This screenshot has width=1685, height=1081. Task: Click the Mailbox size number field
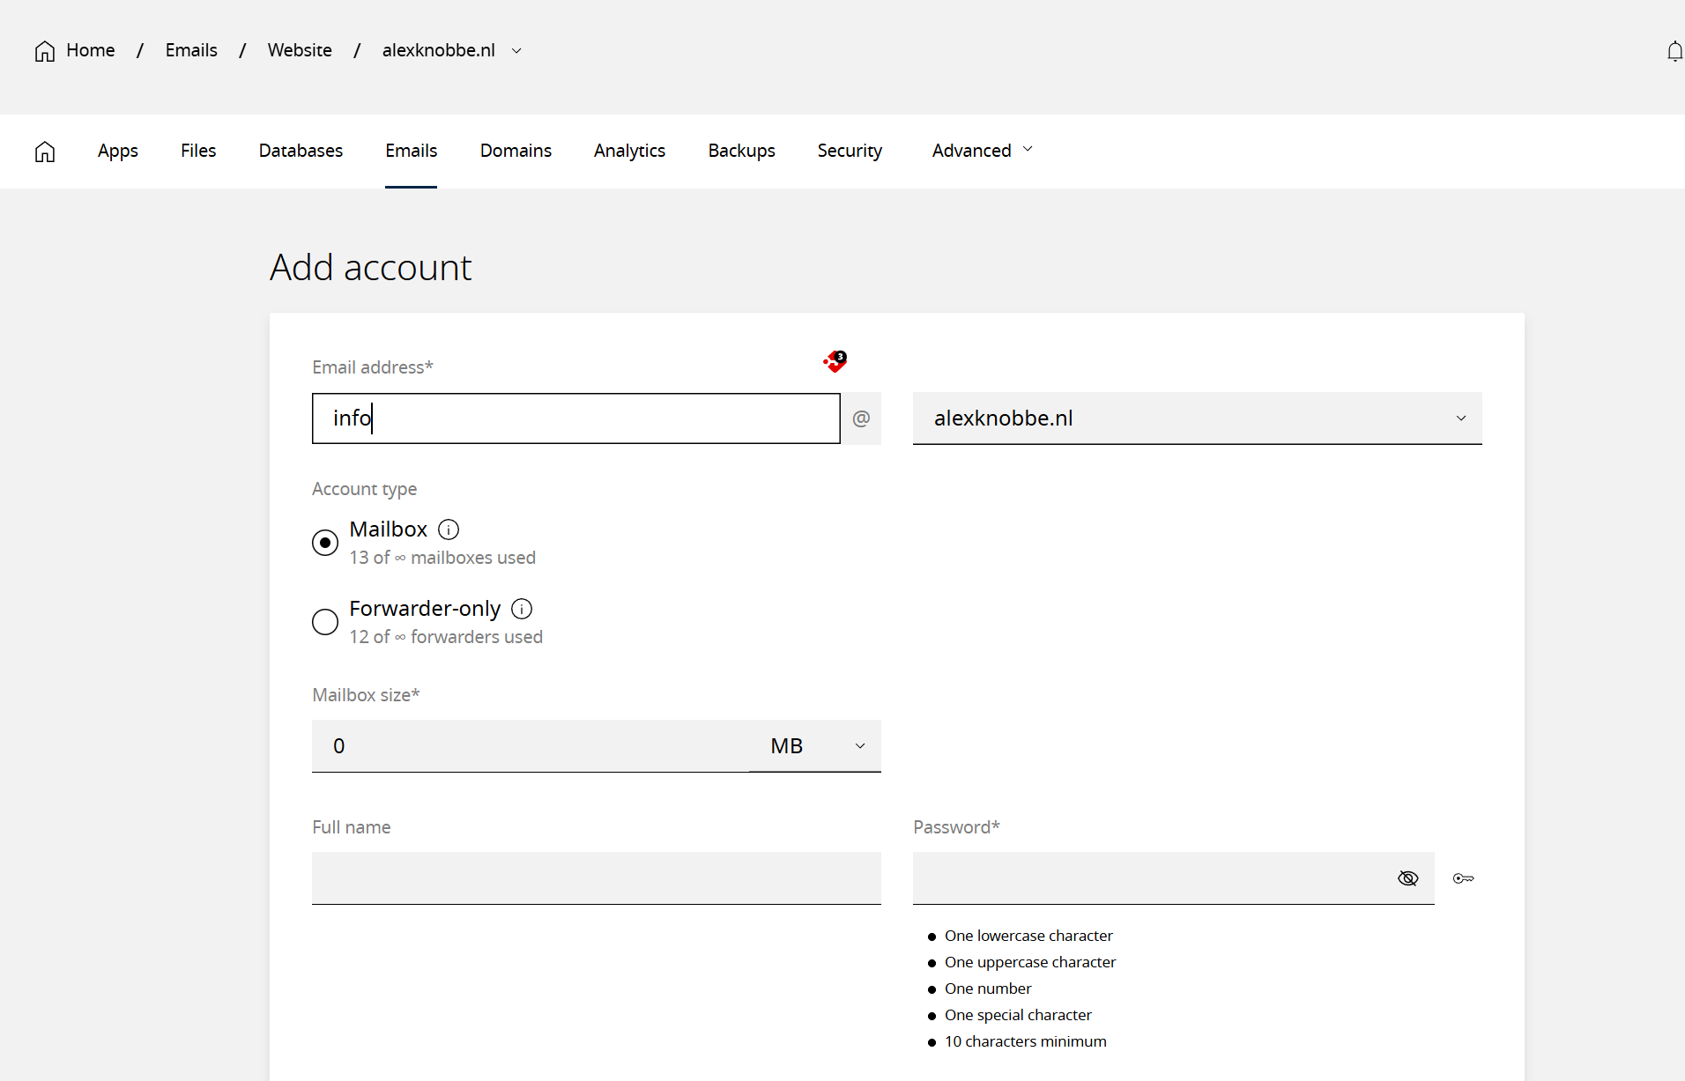[x=529, y=746]
